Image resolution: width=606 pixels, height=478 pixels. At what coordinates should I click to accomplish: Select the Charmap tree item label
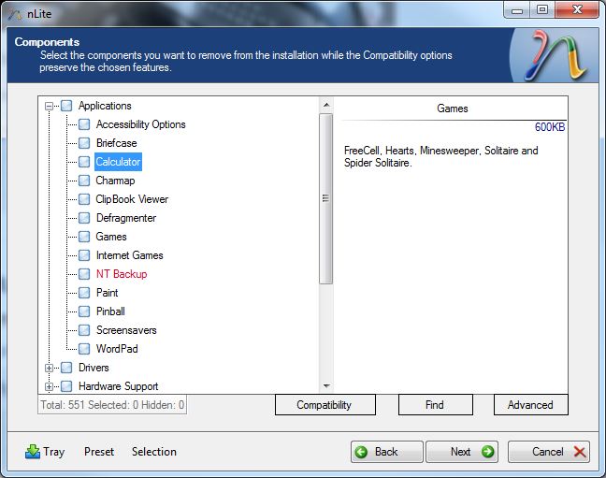coord(115,181)
